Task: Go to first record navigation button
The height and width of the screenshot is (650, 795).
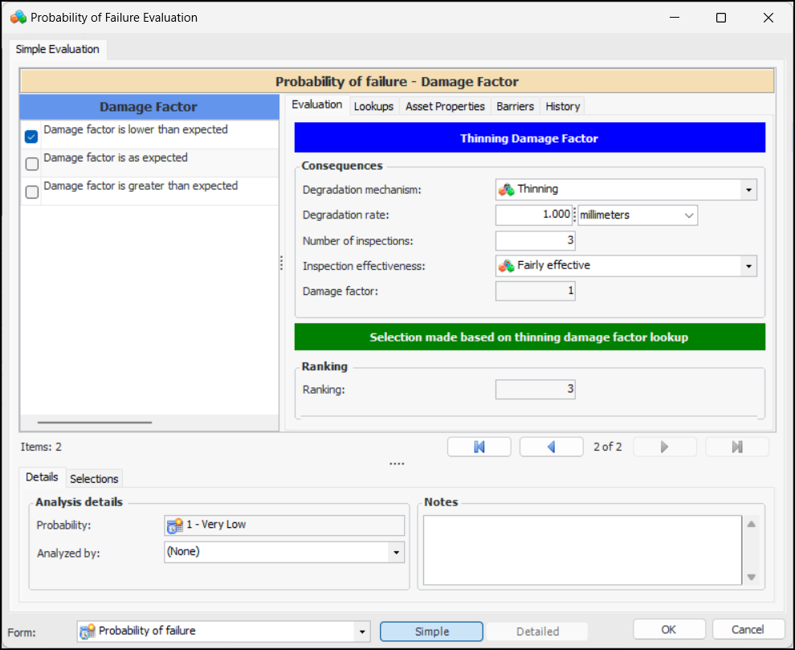Action: click(479, 447)
